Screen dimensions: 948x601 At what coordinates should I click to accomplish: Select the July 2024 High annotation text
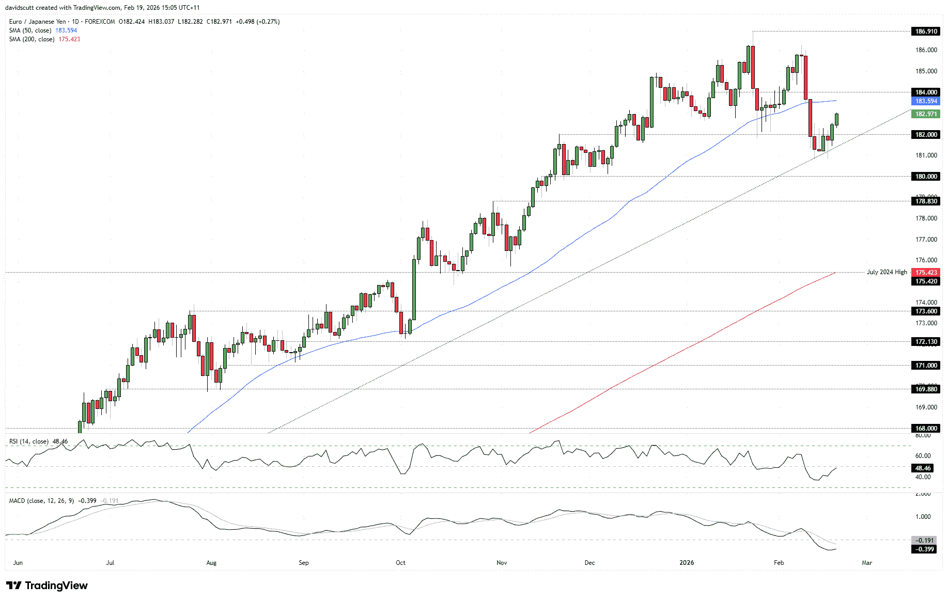pyautogui.click(x=887, y=272)
